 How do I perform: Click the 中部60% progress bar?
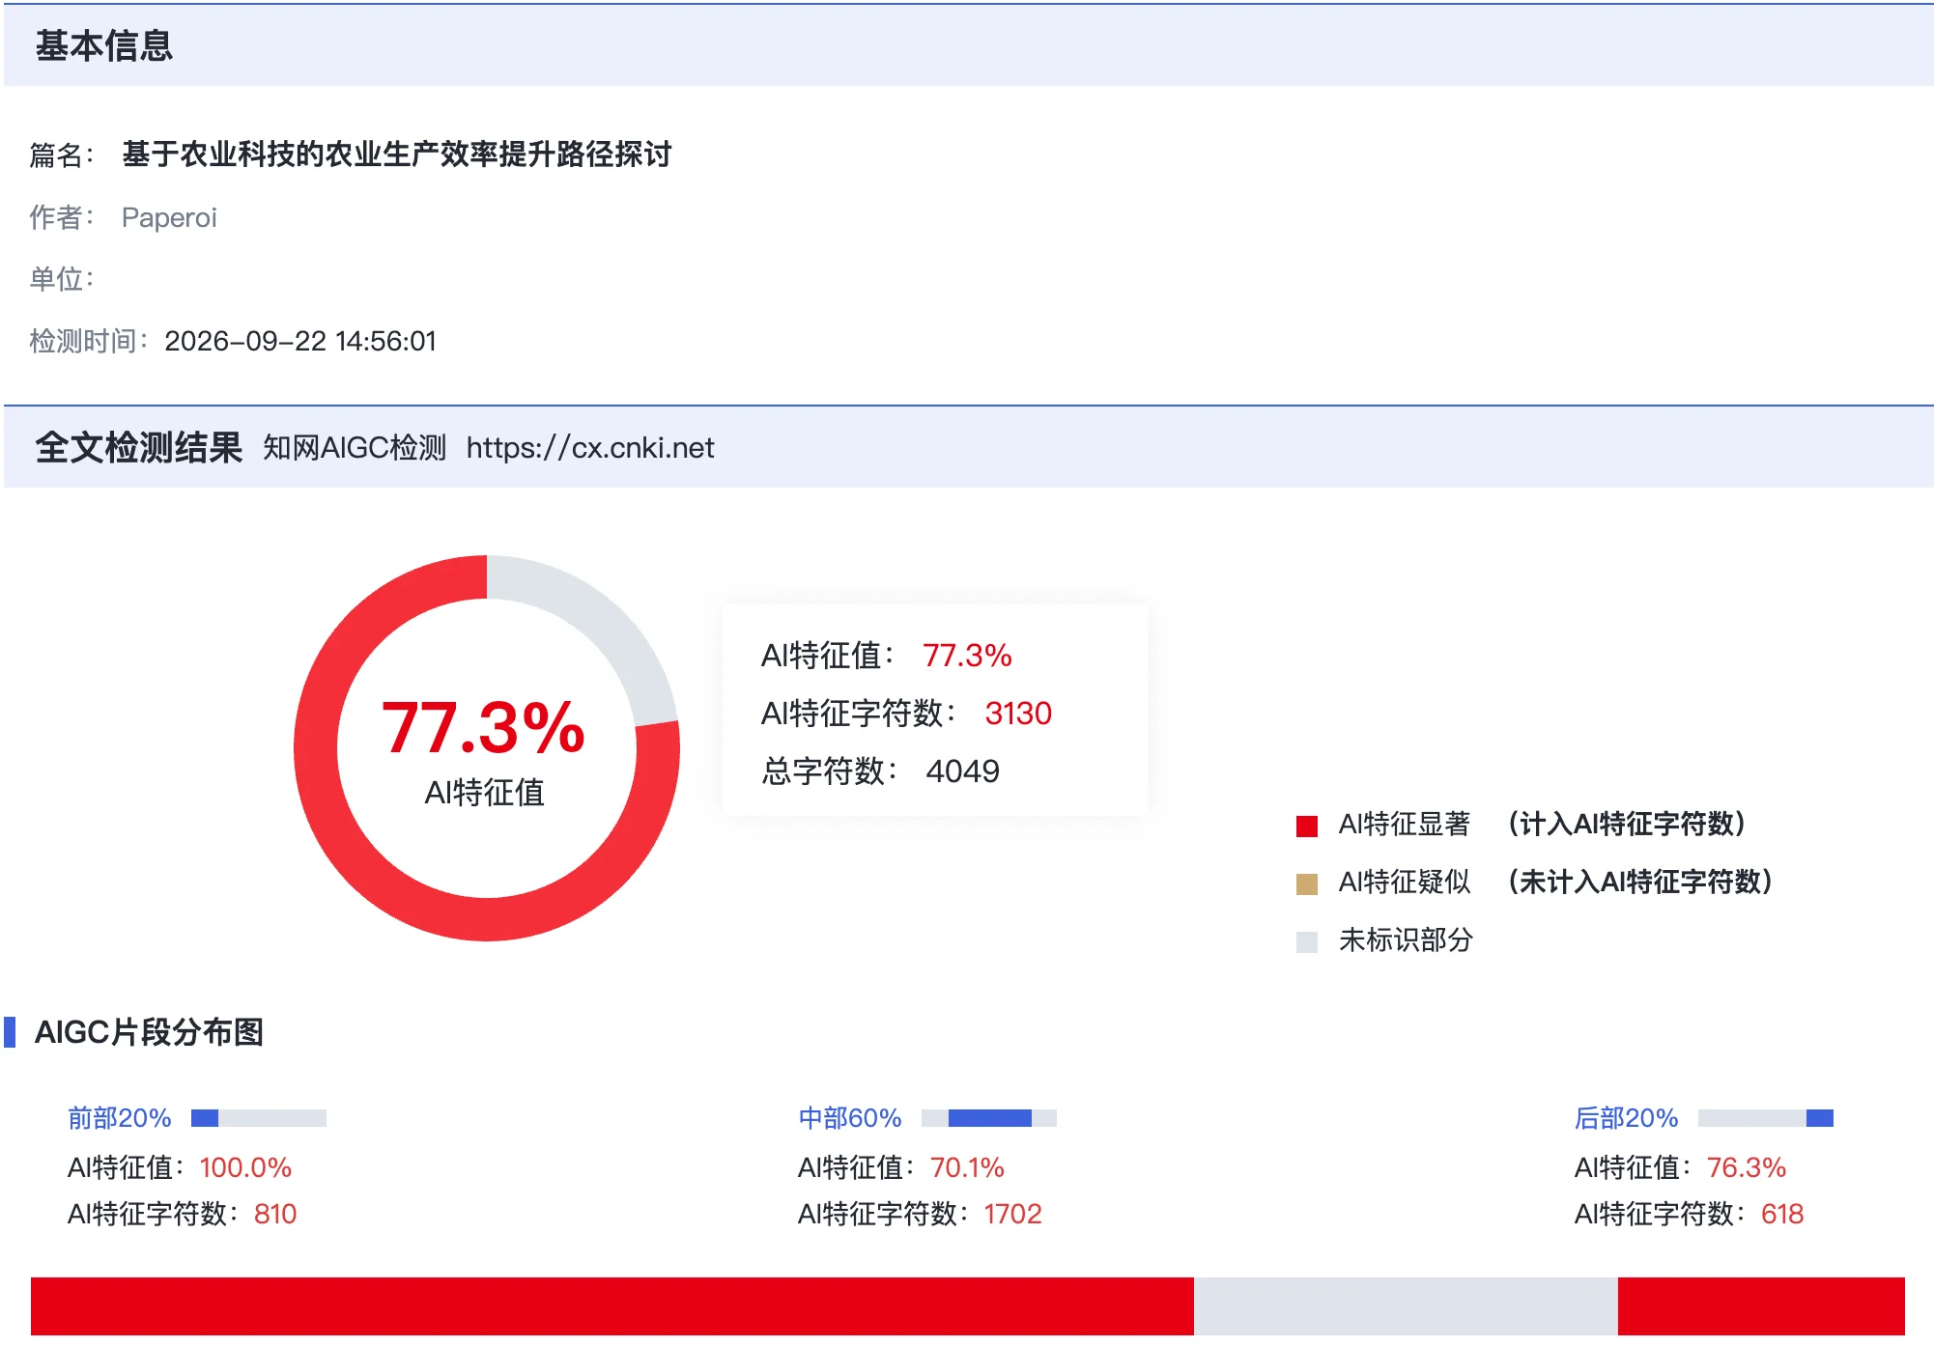(x=989, y=1118)
